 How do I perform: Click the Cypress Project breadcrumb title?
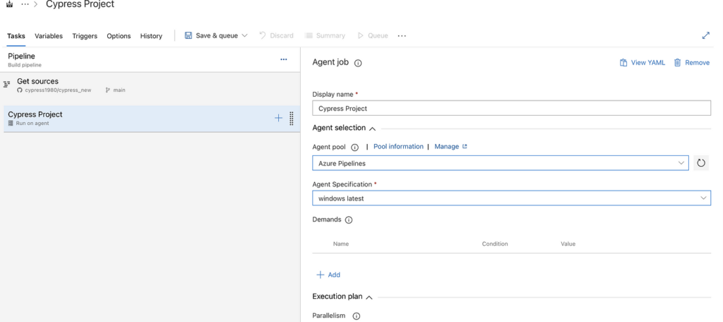coord(80,5)
